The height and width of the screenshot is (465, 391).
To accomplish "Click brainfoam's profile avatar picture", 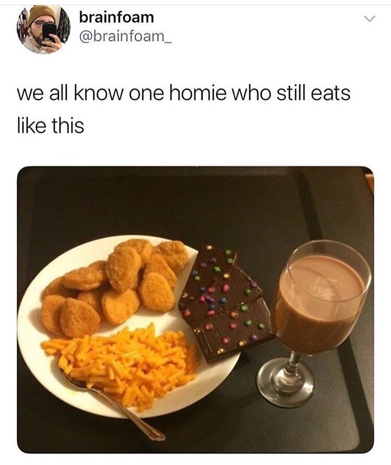I will (x=43, y=29).
